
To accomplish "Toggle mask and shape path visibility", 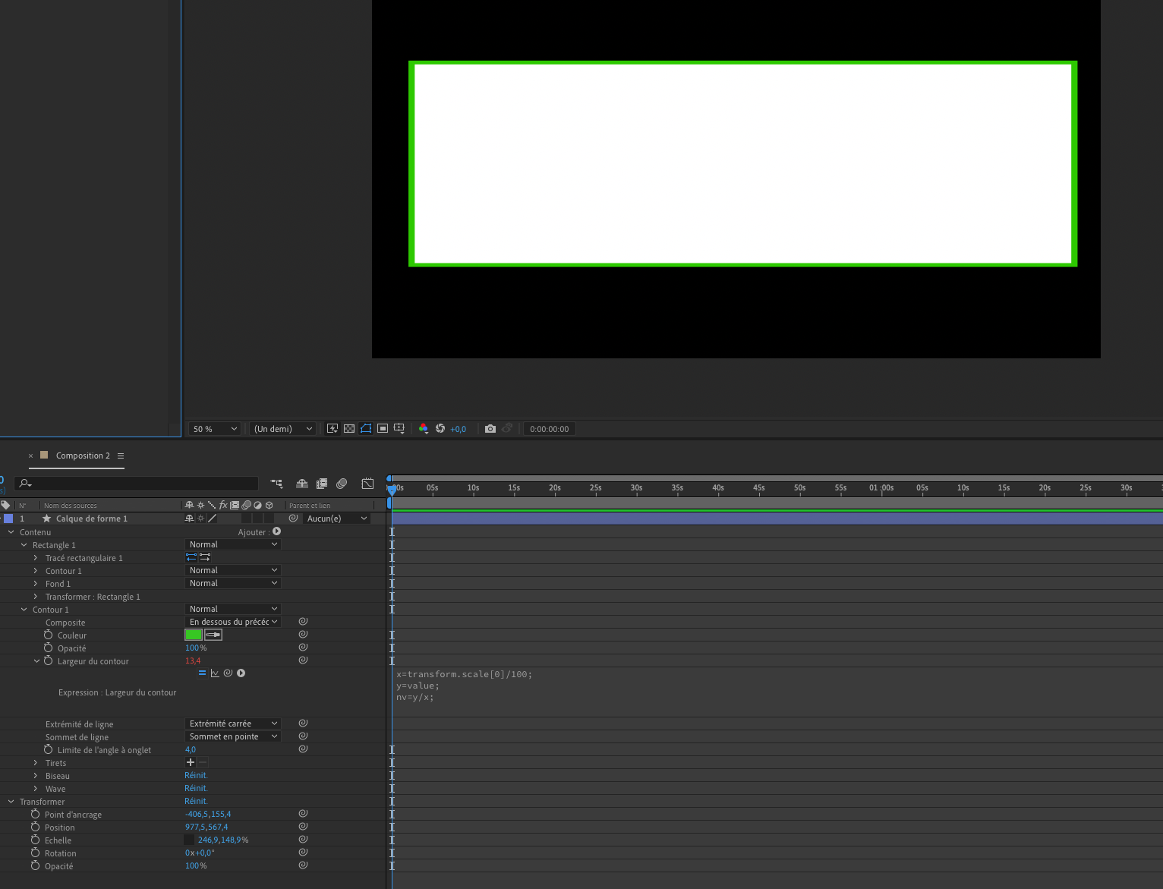I will 366,429.
